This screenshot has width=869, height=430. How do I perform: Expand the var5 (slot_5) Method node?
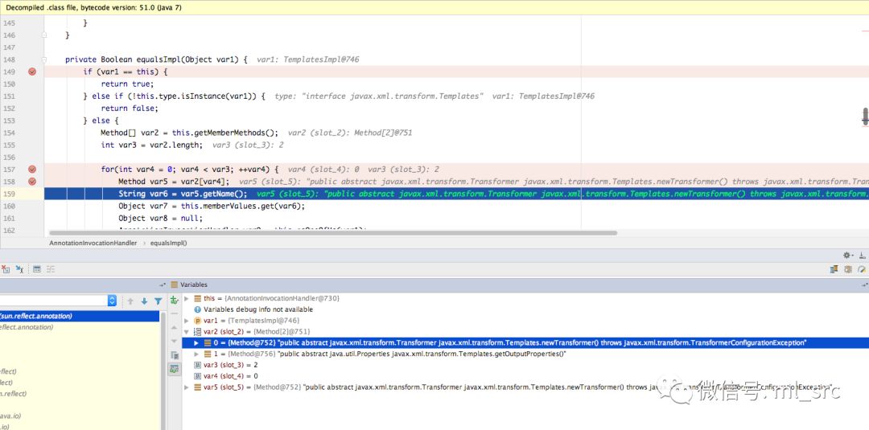[187, 387]
